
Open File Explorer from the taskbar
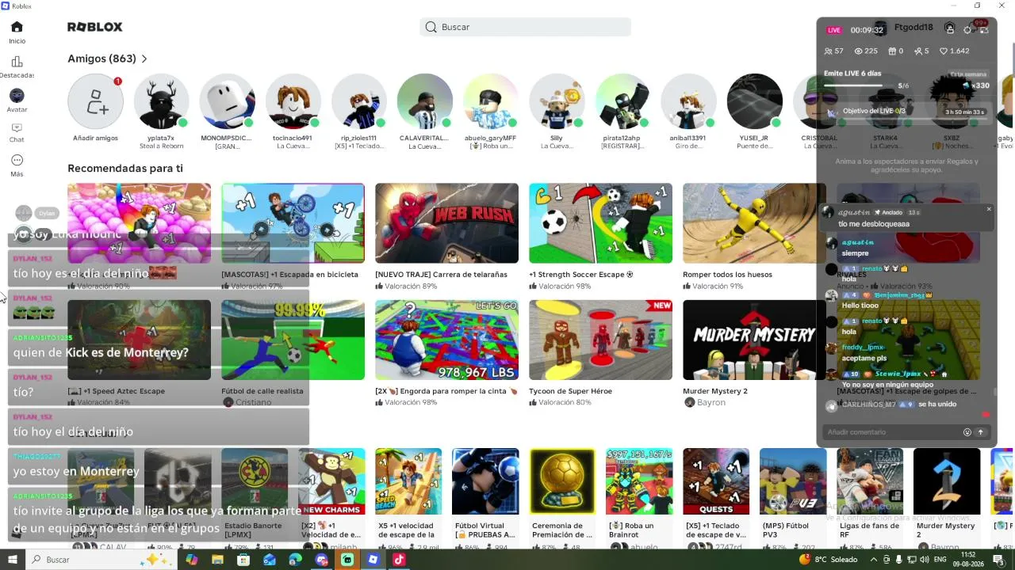(217, 560)
